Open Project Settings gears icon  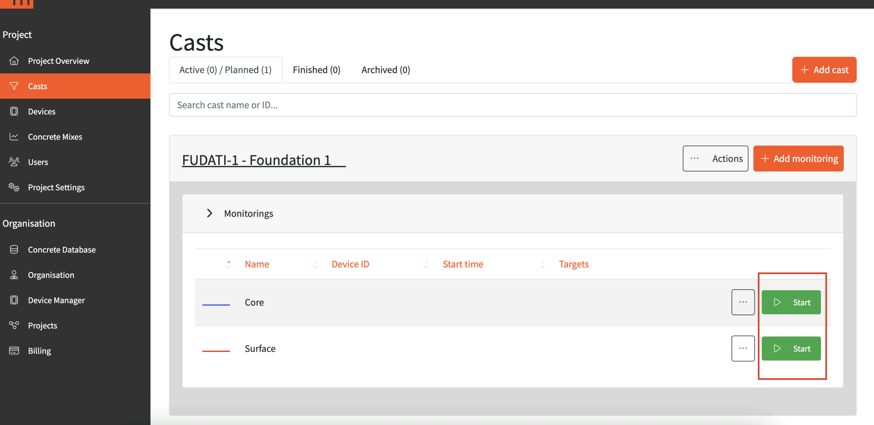(14, 187)
